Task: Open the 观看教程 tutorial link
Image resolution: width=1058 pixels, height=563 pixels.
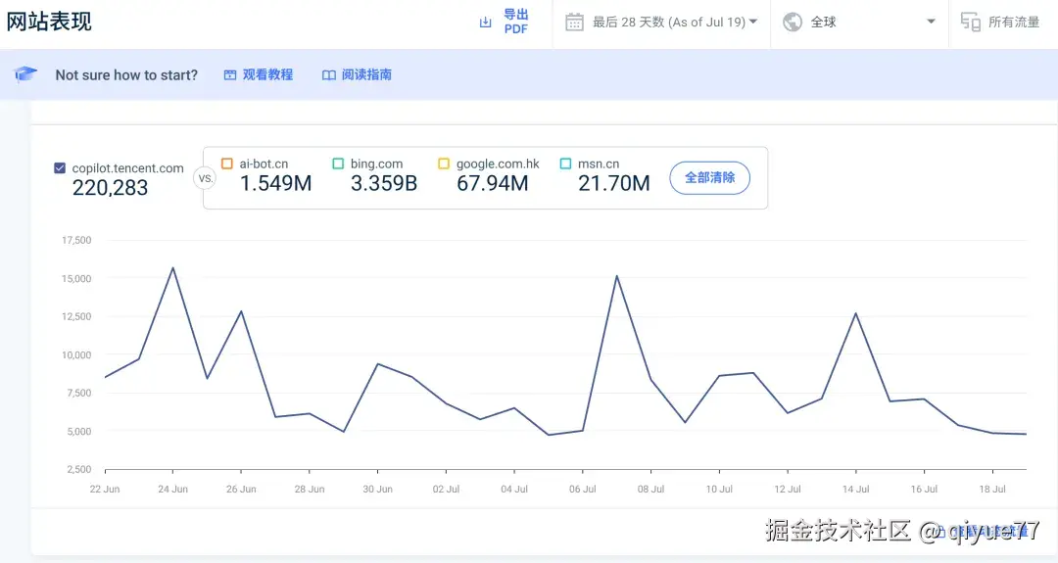Action: tap(267, 74)
